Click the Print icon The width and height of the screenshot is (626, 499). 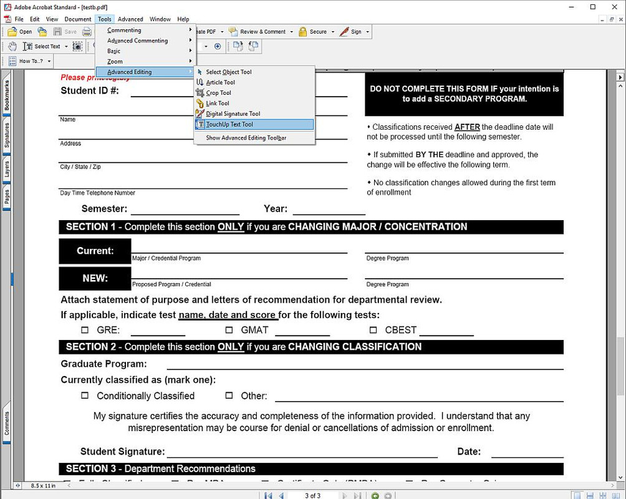point(87,32)
